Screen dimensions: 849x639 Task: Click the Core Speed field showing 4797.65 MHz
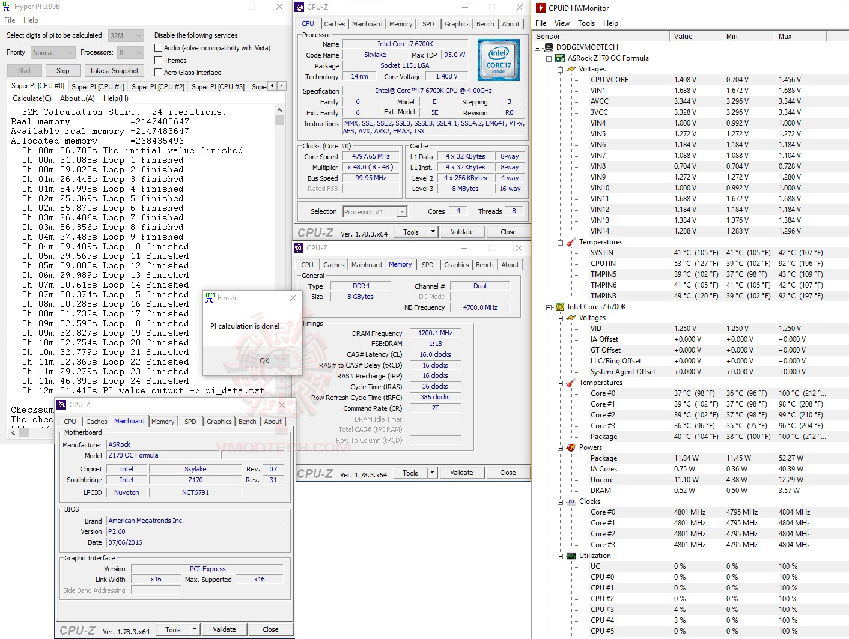click(x=371, y=156)
